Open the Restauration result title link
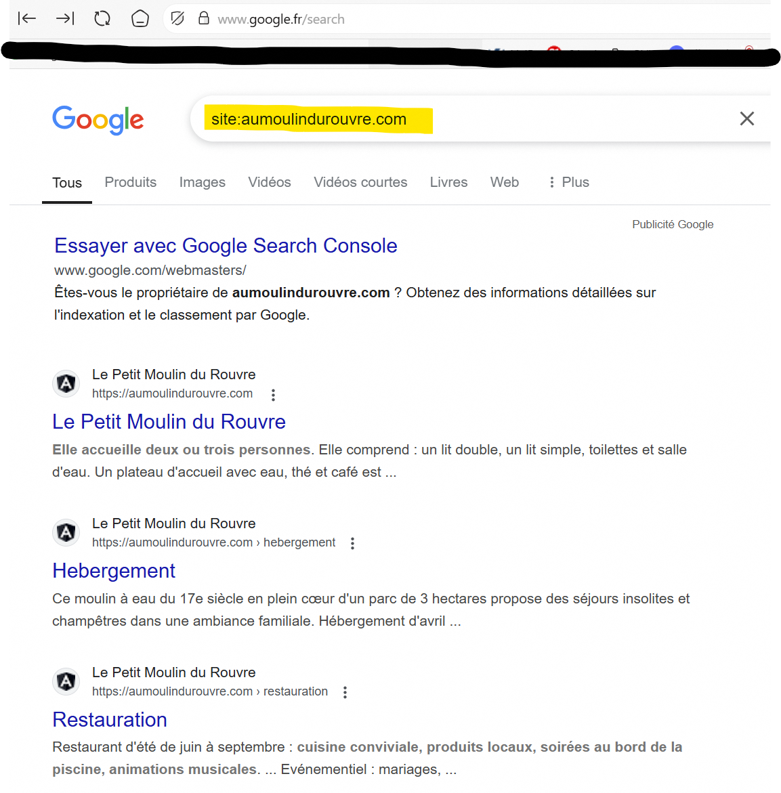 coord(110,720)
